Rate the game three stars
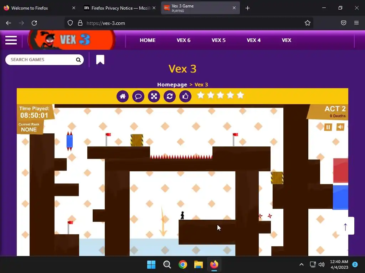 point(220,95)
